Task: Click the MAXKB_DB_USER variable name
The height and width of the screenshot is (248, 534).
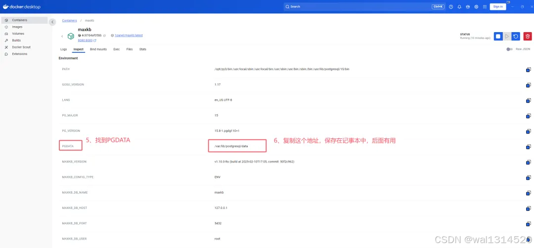Action: pos(74,239)
